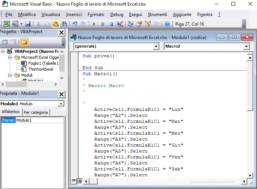
Task: Switch to the Per categoria tab
Action: pos(36,112)
